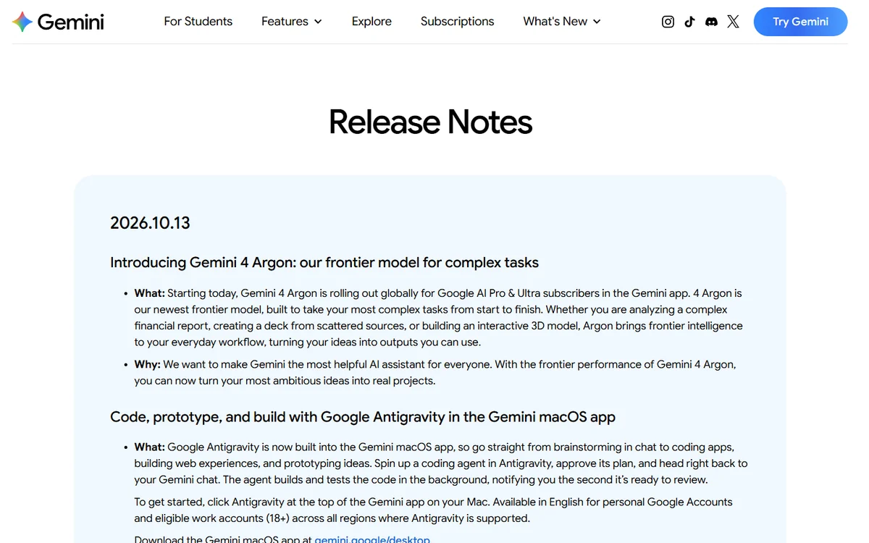Open the Explore nav item
869x543 pixels.
click(x=371, y=22)
